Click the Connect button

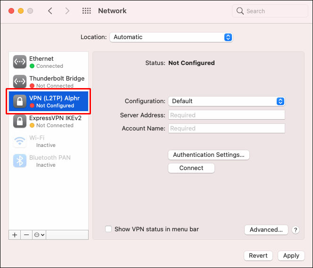point(191,168)
